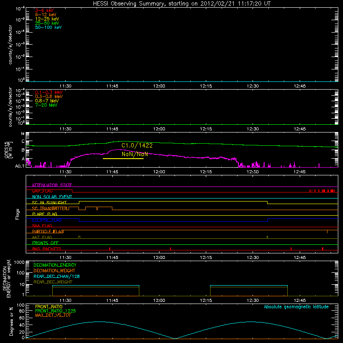
Task: Select the ATTENUATOR_STATE flag label
Action: pyautogui.click(x=52, y=185)
